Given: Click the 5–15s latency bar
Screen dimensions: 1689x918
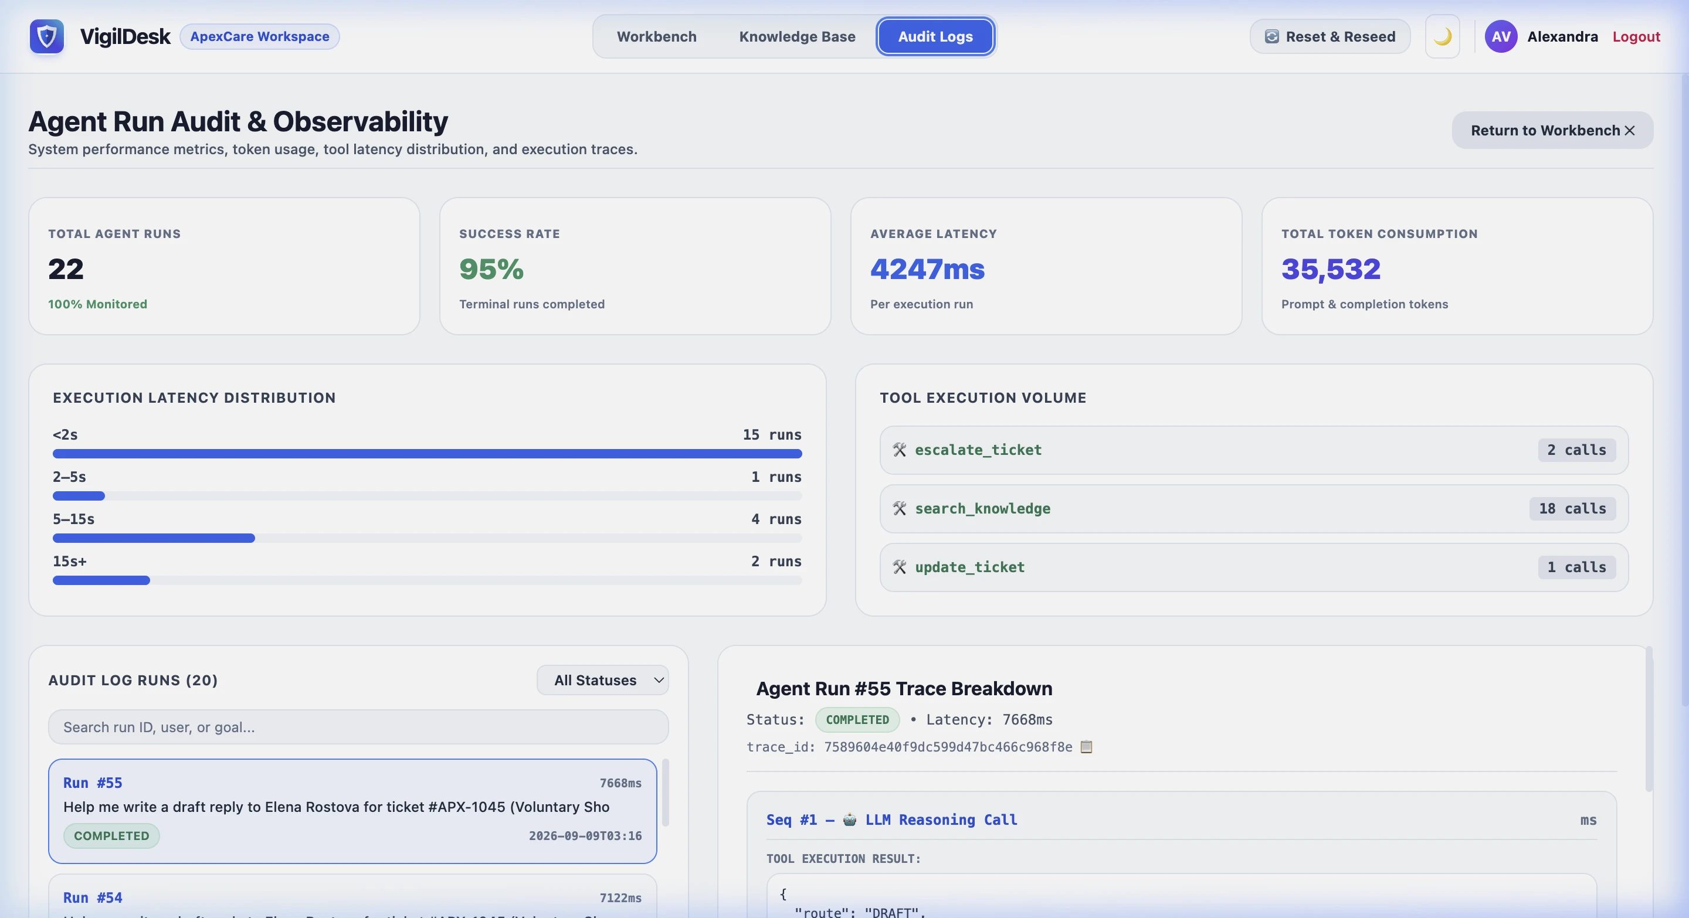Looking at the screenshot, I should click(427, 538).
